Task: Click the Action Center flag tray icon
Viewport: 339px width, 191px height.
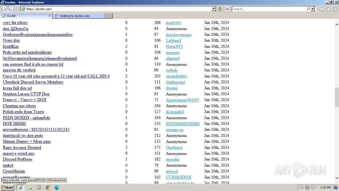Action: pos(314,188)
